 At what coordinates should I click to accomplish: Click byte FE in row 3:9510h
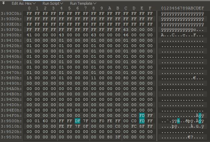[x=61, y=126]
